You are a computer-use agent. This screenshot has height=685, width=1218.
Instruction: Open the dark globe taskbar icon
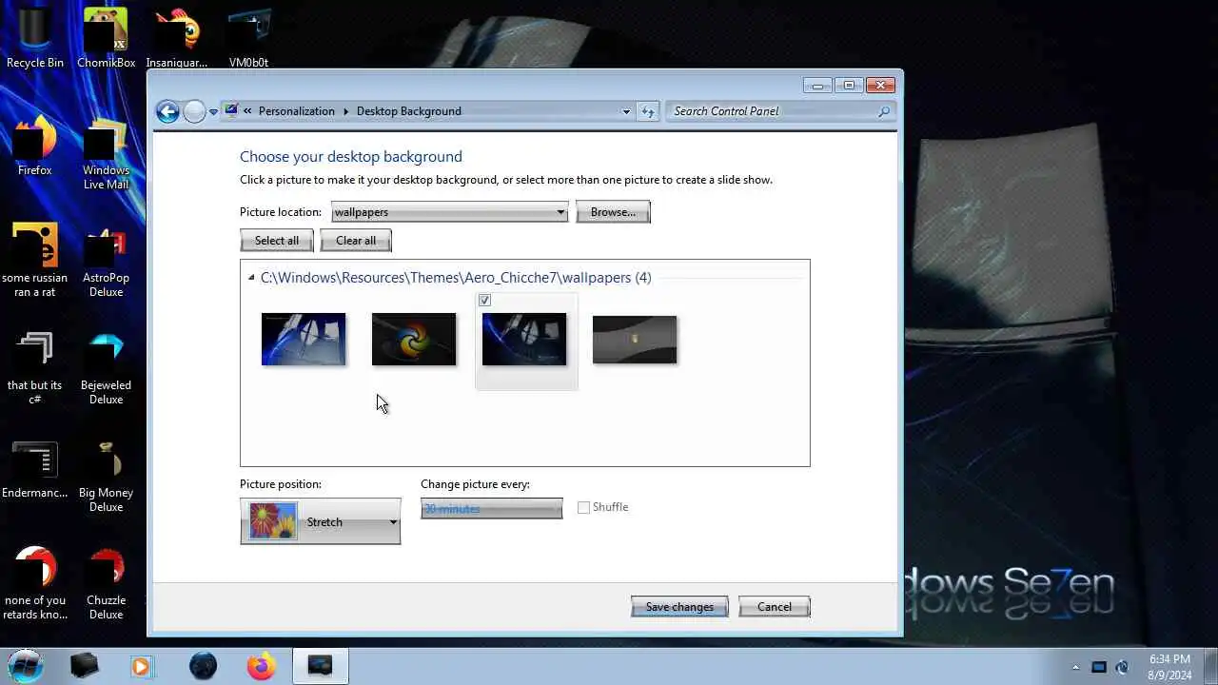[x=203, y=666]
